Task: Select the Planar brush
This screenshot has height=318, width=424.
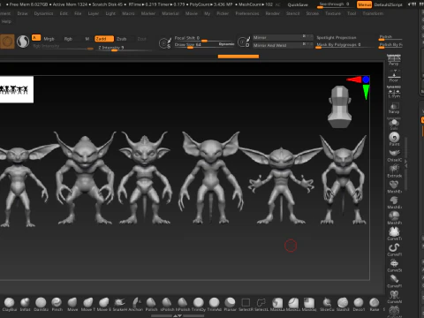Action: 230,305
